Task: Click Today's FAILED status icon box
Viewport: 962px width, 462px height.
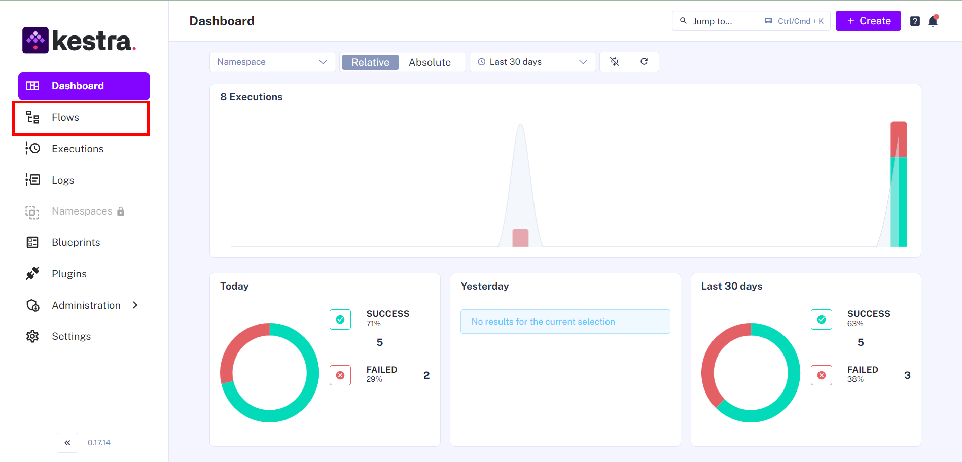Action: click(x=340, y=375)
